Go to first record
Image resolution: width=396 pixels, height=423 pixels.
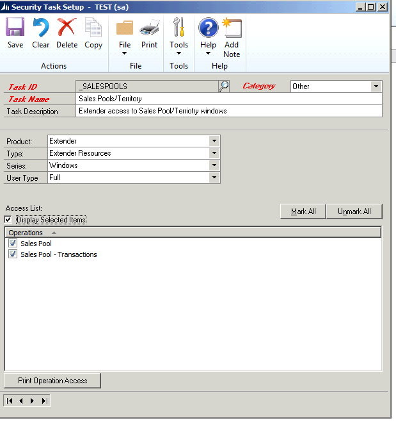pos(10,401)
